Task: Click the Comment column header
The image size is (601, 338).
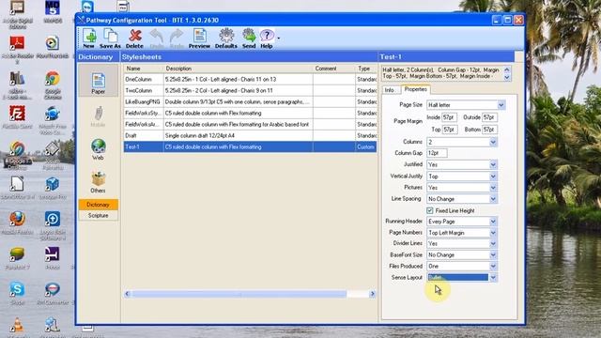Action: click(334, 69)
